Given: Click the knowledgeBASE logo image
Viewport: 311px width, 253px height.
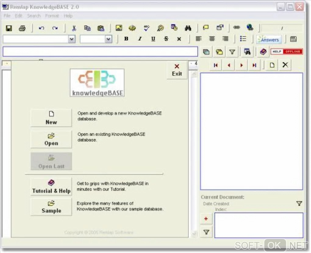Looking at the screenshot, I should 97,83.
